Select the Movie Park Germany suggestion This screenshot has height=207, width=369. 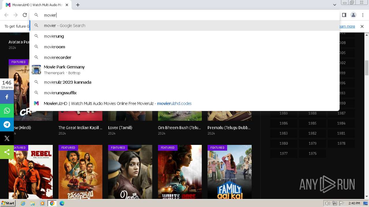click(x=184, y=70)
